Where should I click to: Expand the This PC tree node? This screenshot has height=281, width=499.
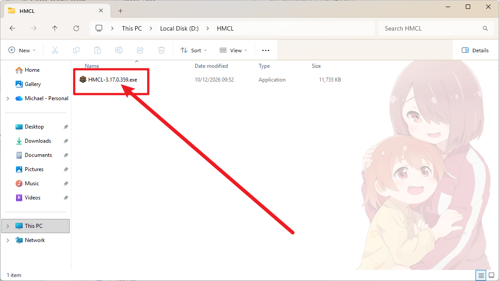coord(8,226)
